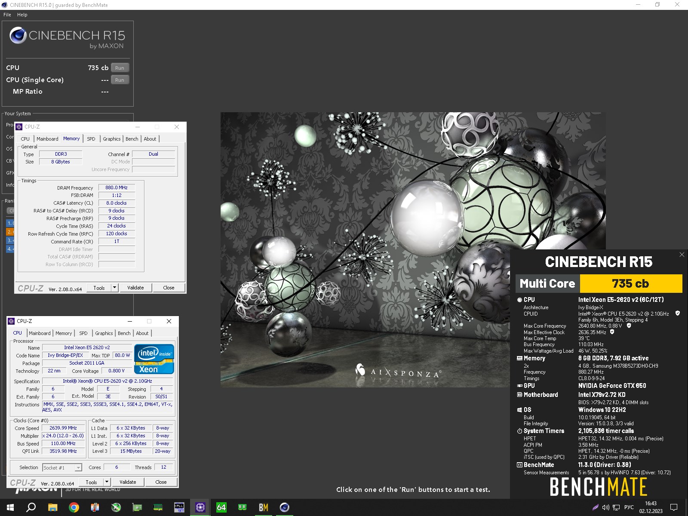This screenshot has height=516, width=688.
Task: Click the Motherboard icon in BenchMate panel
Action: point(519,395)
